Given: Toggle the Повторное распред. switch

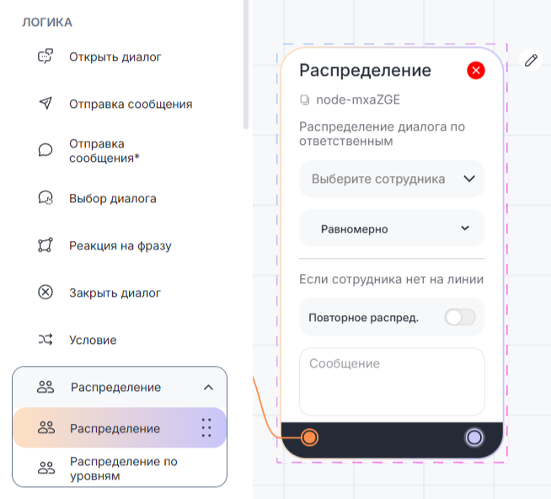Looking at the screenshot, I should [460, 318].
